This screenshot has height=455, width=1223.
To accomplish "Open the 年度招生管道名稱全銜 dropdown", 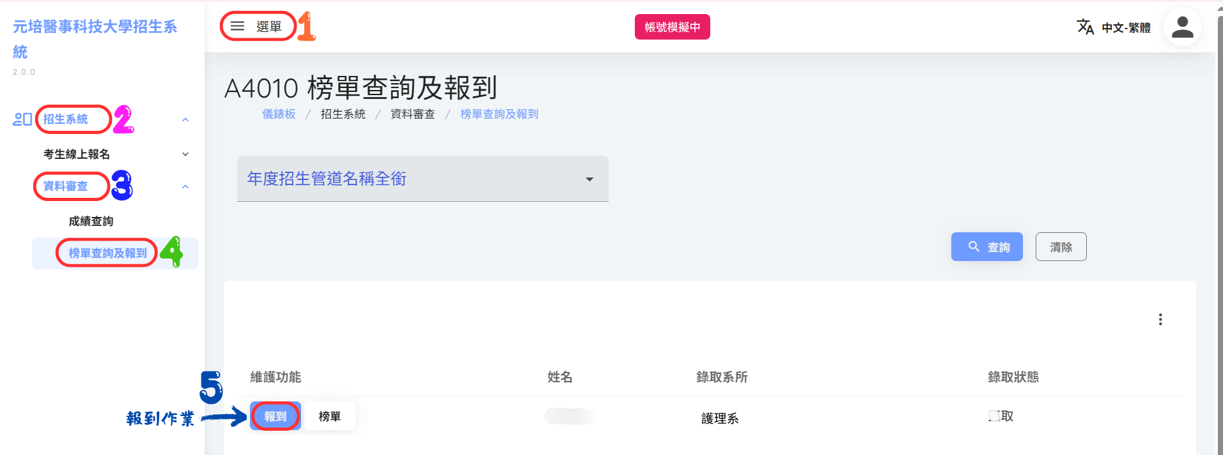I will [423, 179].
